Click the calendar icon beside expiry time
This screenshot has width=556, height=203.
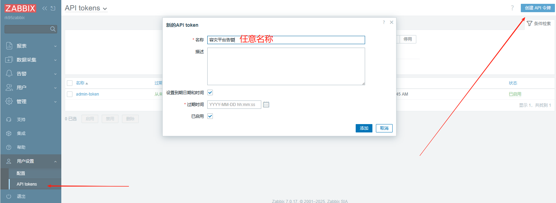click(266, 105)
